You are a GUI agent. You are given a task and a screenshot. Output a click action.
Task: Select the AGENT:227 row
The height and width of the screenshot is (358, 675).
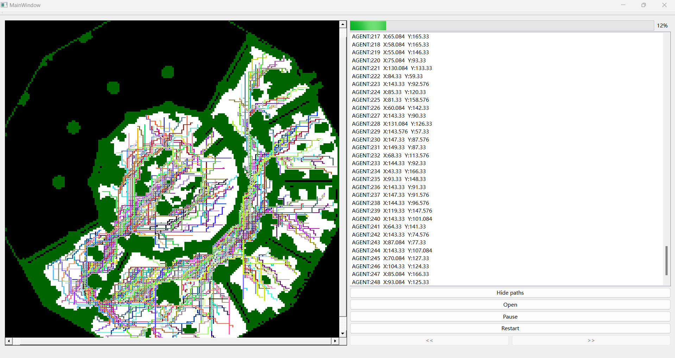pos(507,116)
